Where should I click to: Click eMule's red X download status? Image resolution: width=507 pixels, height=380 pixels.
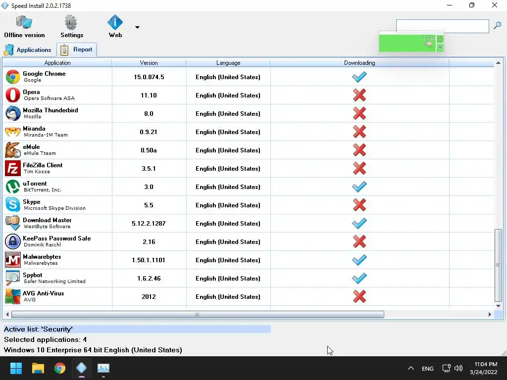(359, 150)
